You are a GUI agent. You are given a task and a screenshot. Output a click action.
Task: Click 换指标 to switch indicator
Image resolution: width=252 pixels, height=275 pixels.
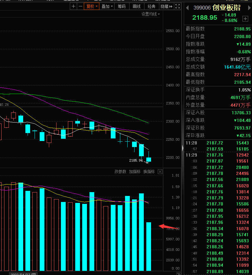(x=149, y=171)
